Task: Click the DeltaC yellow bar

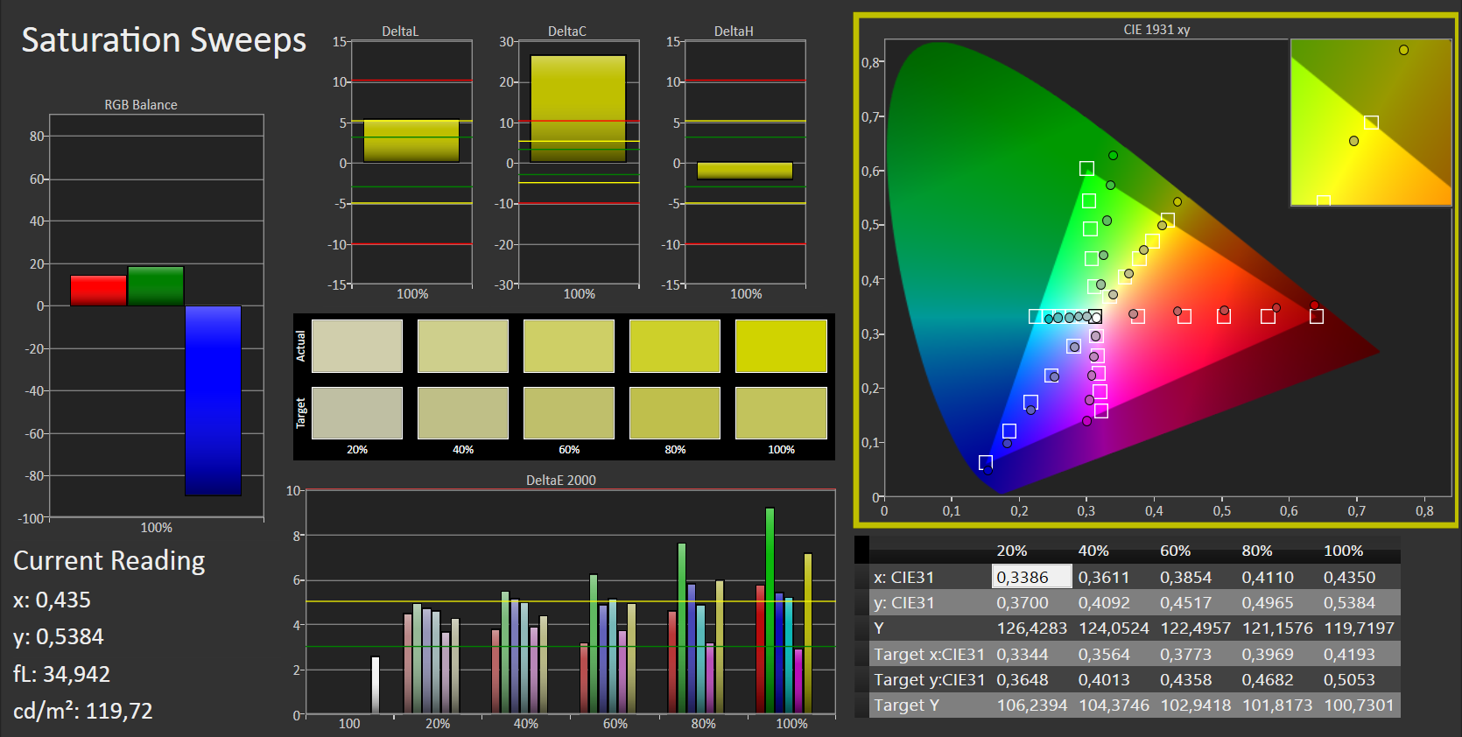Action: [x=578, y=109]
